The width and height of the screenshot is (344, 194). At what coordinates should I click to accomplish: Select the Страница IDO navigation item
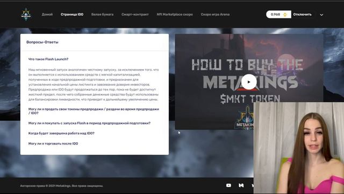72,15
